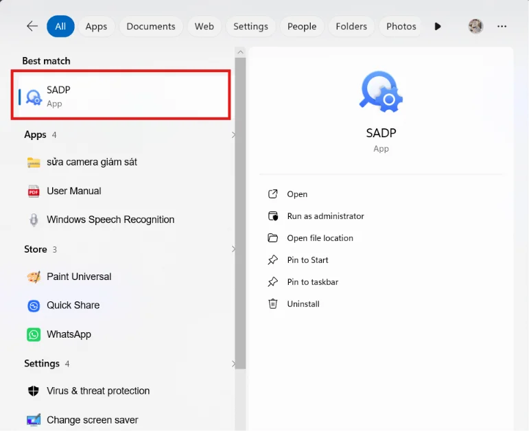Choose Open file location
The height and width of the screenshot is (431, 529).
coord(320,238)
